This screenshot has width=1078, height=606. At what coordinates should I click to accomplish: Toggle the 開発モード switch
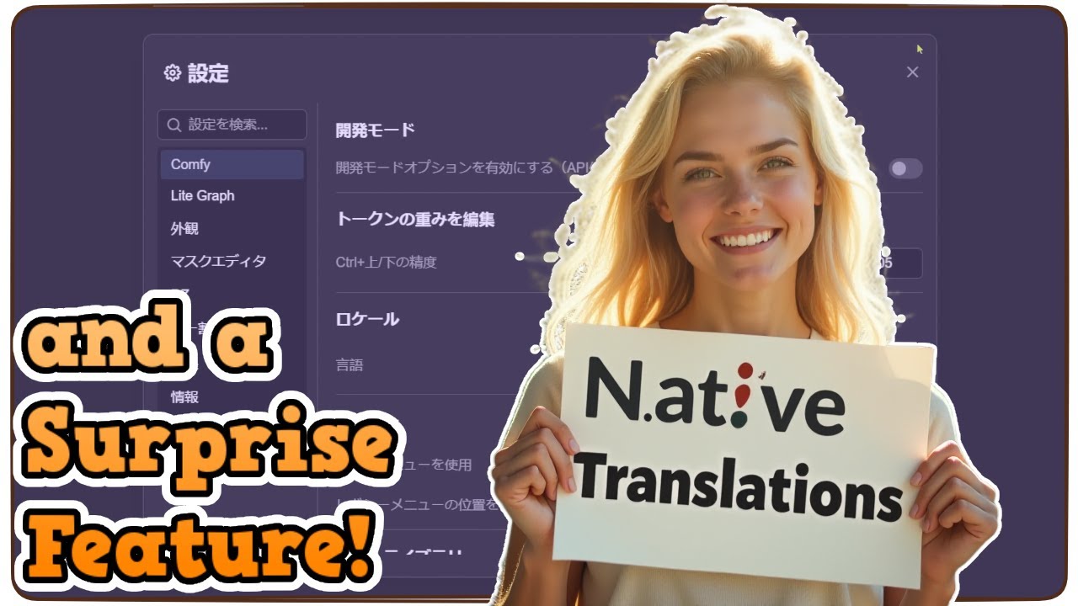(905, 168)
